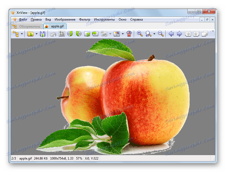The width and height of the screenshot is (226, 172).
Task: Open the Browser toolbar icon
Action: click(x=16, y=34)
